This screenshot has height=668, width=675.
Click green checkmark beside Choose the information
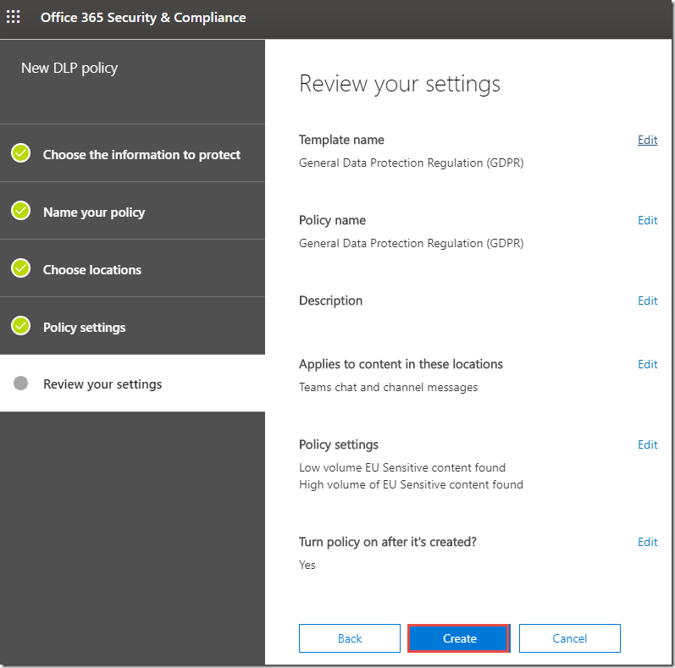pyautogui.click(x=21, y=153)
